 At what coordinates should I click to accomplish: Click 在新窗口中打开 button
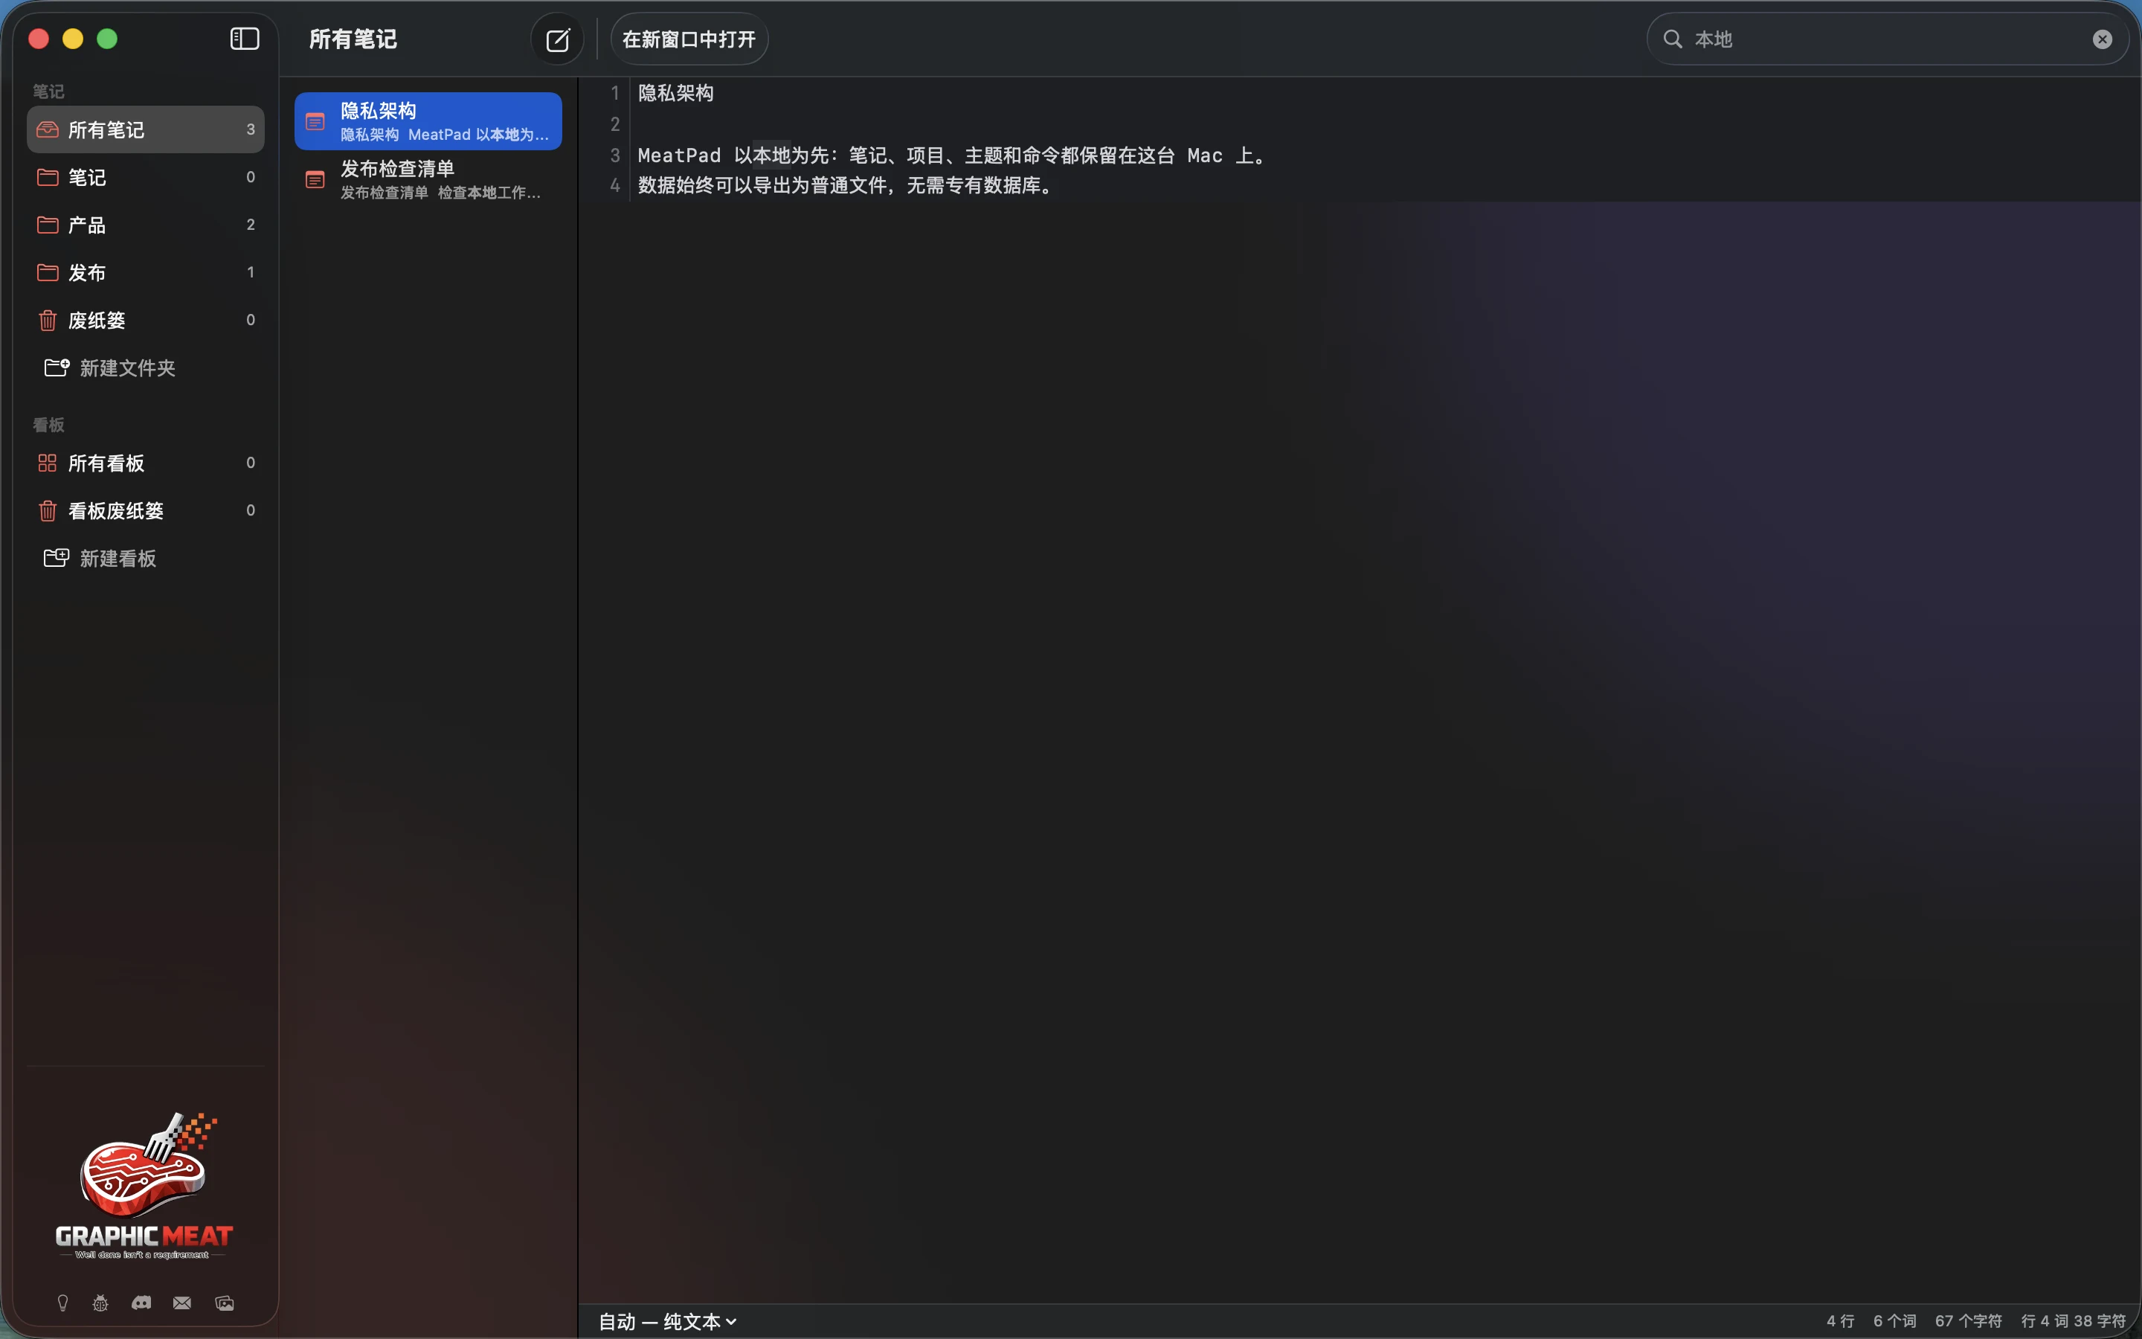[x=689, y=40]
